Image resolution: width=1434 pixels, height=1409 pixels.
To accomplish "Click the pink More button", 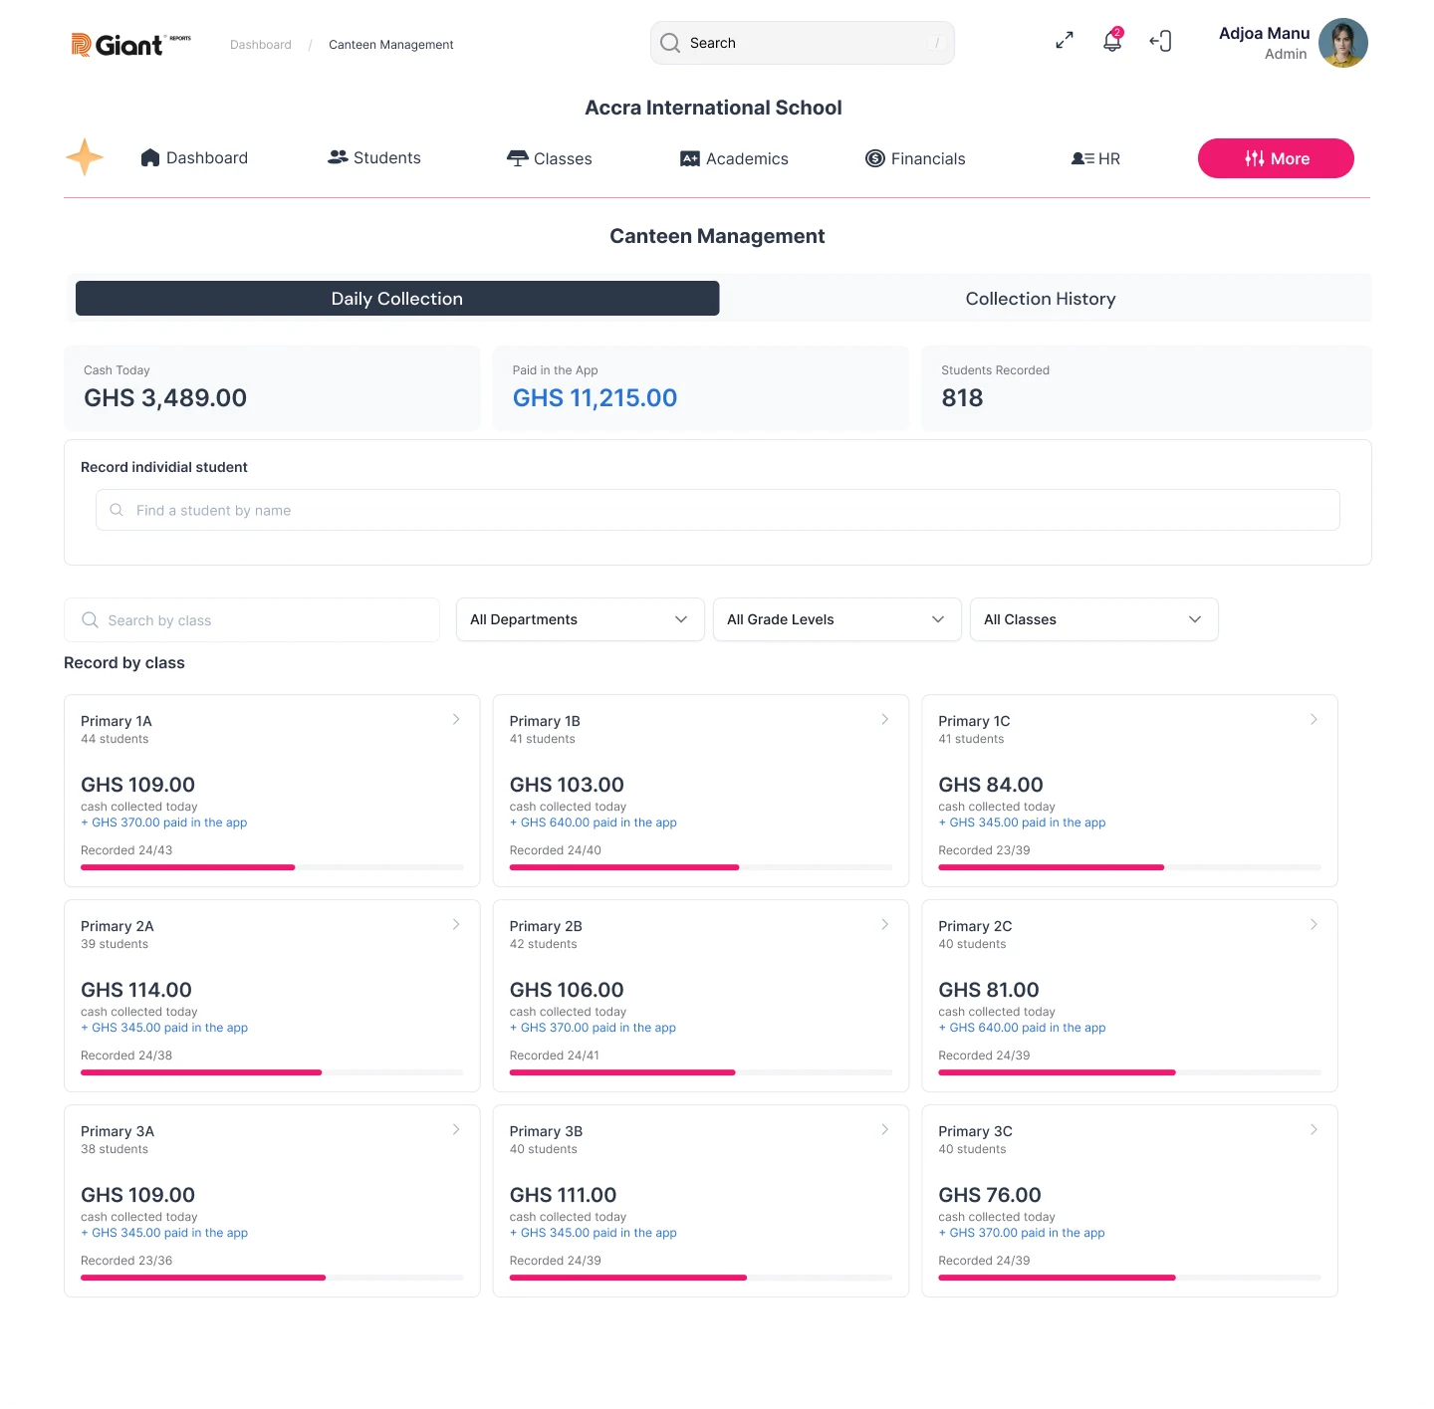I will pyautogui.click(x=1276, y=158).
